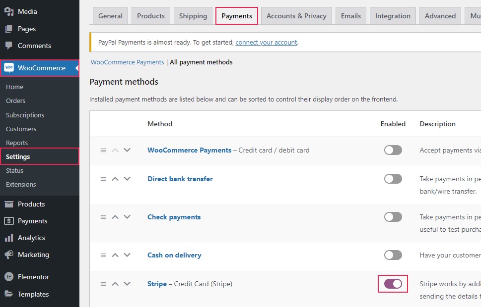Enable Check payments toggle
The width and height of the screenshot is (481, 307).
click(393, 217)
